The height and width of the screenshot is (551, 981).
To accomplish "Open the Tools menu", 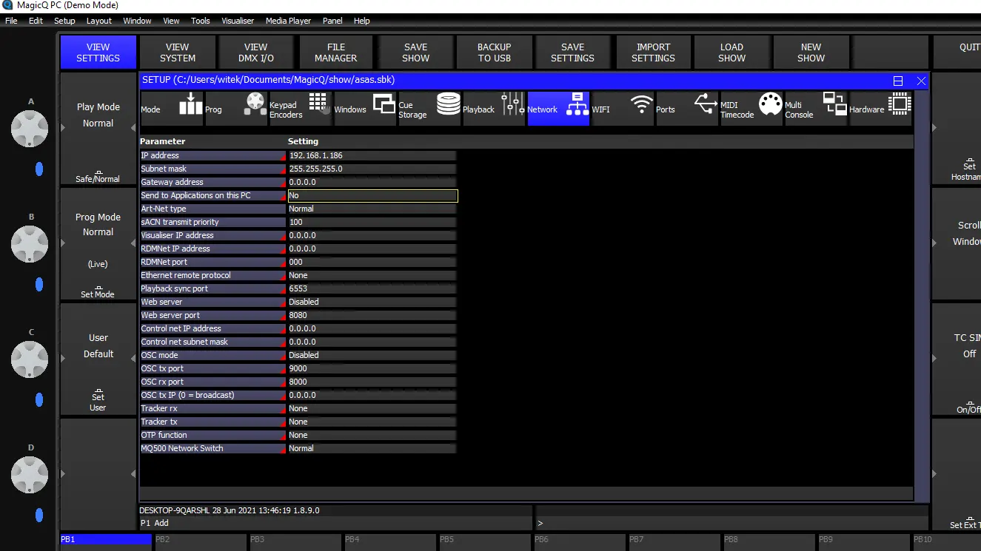I will (x=201, y=21).
